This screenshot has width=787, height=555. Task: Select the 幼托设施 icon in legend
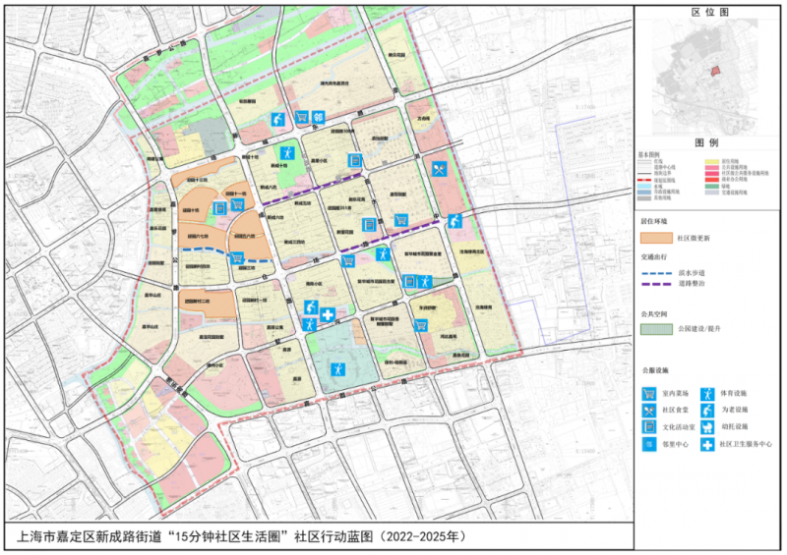(706, 428)
